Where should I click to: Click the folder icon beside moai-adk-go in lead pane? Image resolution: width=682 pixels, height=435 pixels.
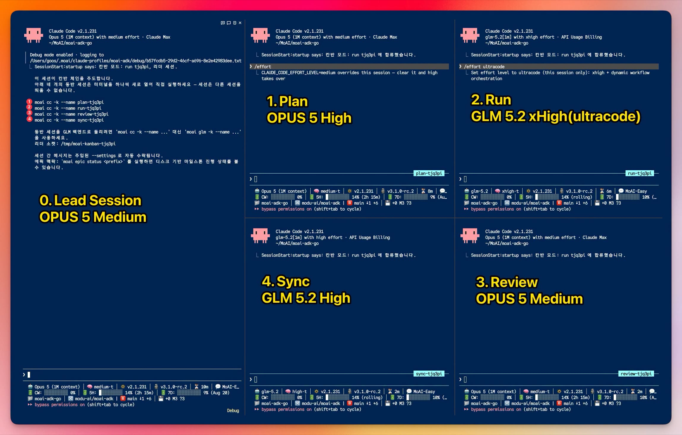point(30,399)
